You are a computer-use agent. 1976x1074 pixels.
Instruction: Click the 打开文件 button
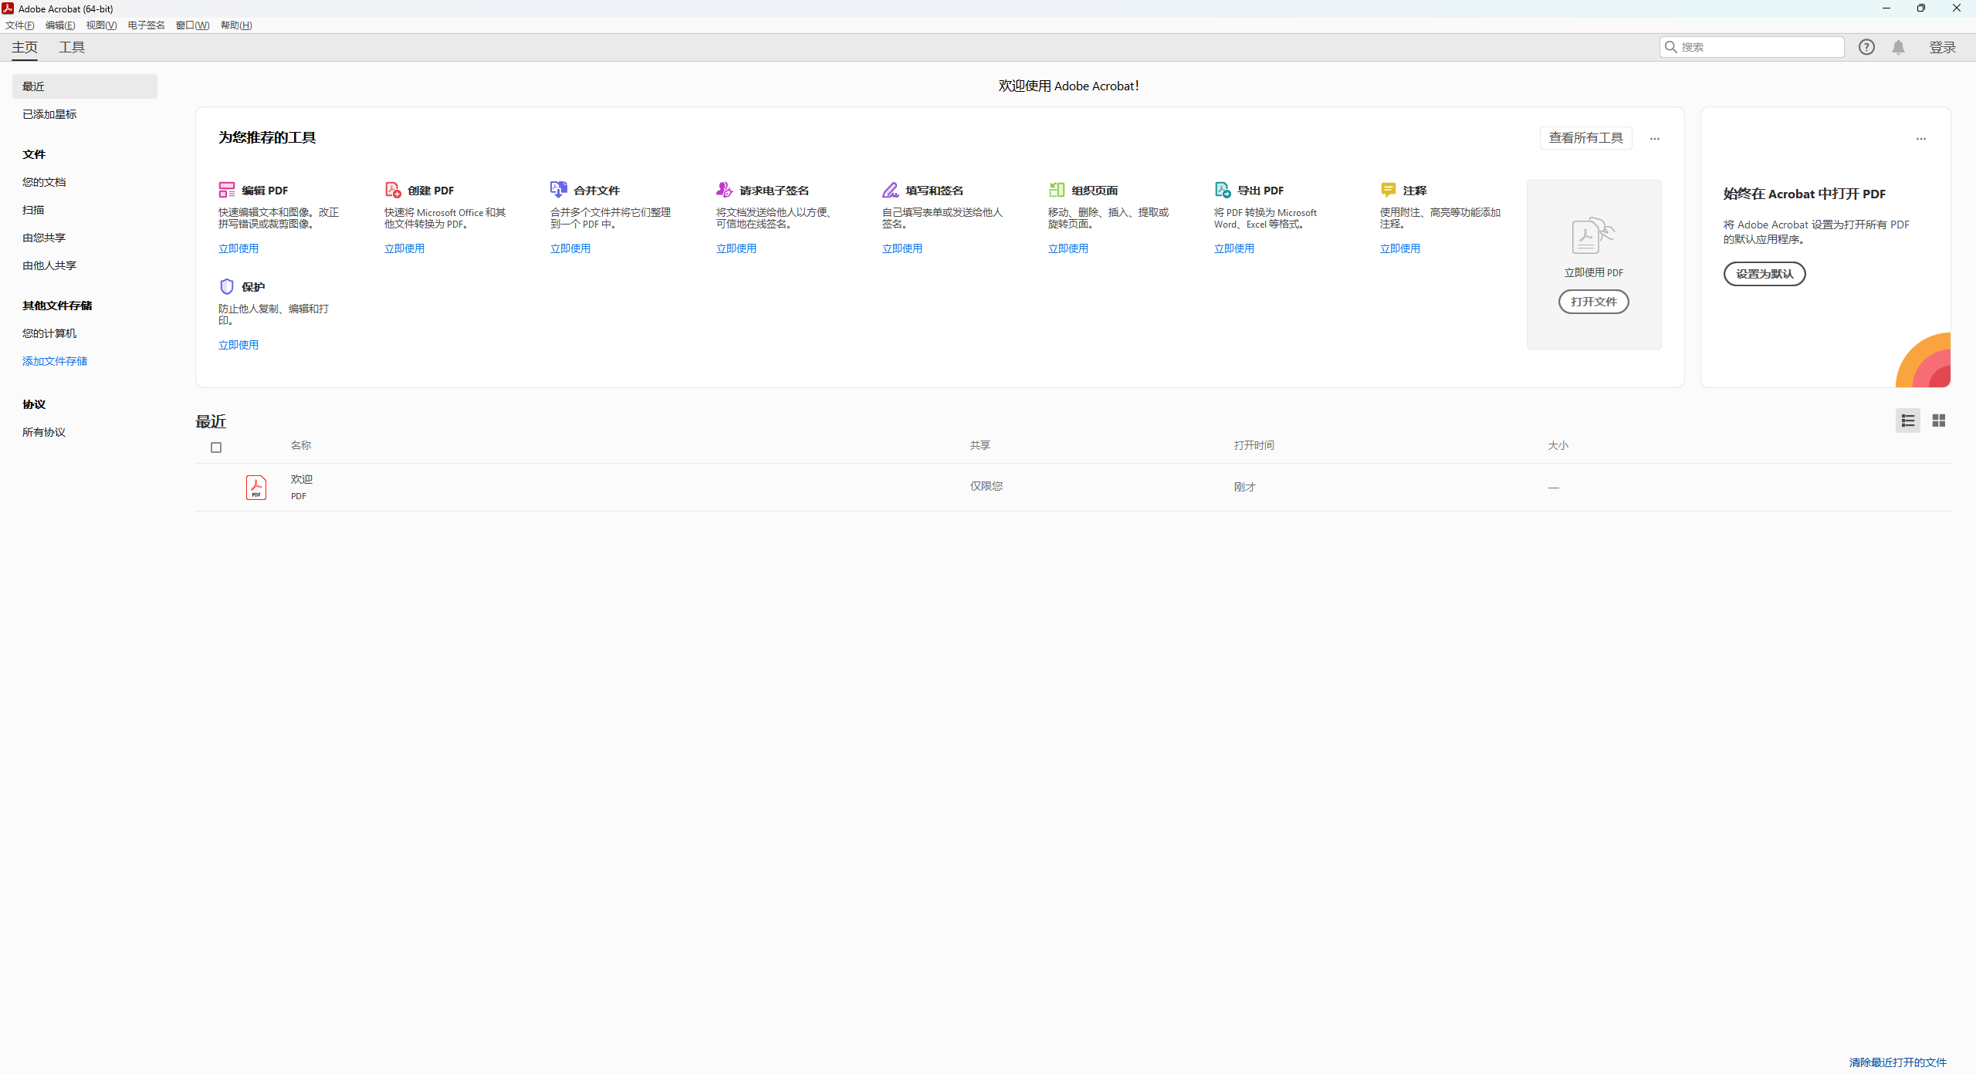click(1594, 302)
